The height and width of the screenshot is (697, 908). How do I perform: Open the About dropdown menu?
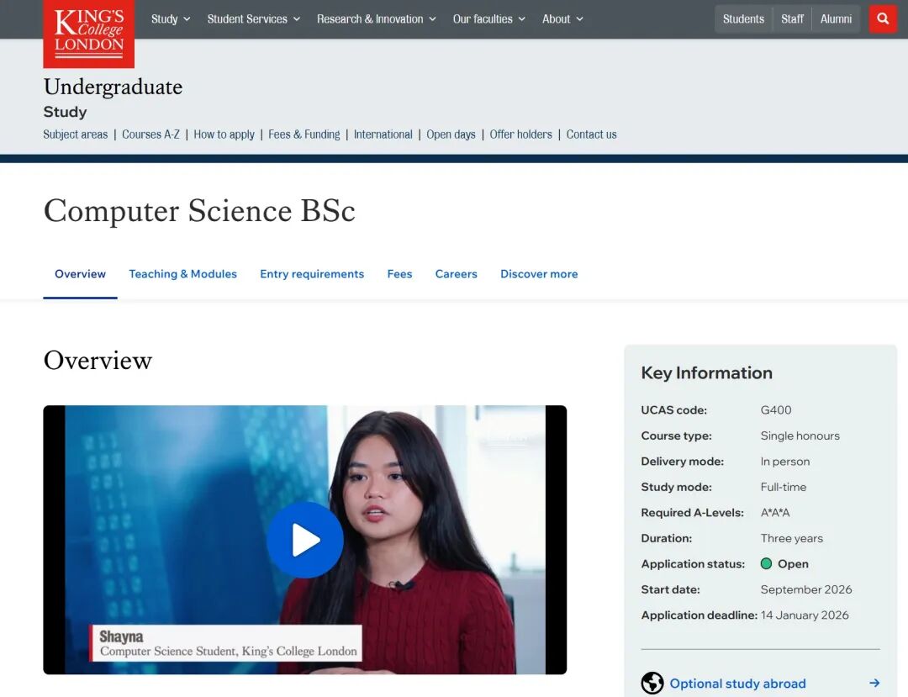pos(562,19)
